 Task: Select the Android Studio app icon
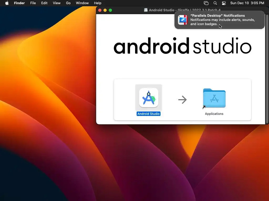(149, 98)
